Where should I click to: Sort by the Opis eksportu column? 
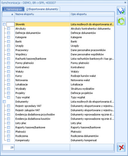[x=92, y=14]
